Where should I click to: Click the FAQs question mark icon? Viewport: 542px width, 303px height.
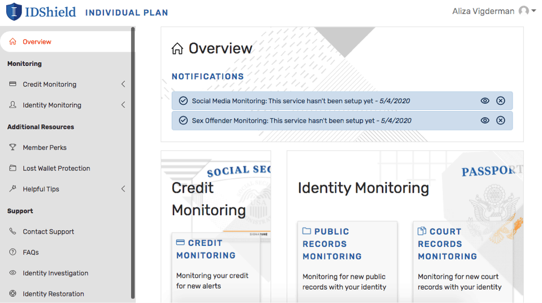click(13, 252)
